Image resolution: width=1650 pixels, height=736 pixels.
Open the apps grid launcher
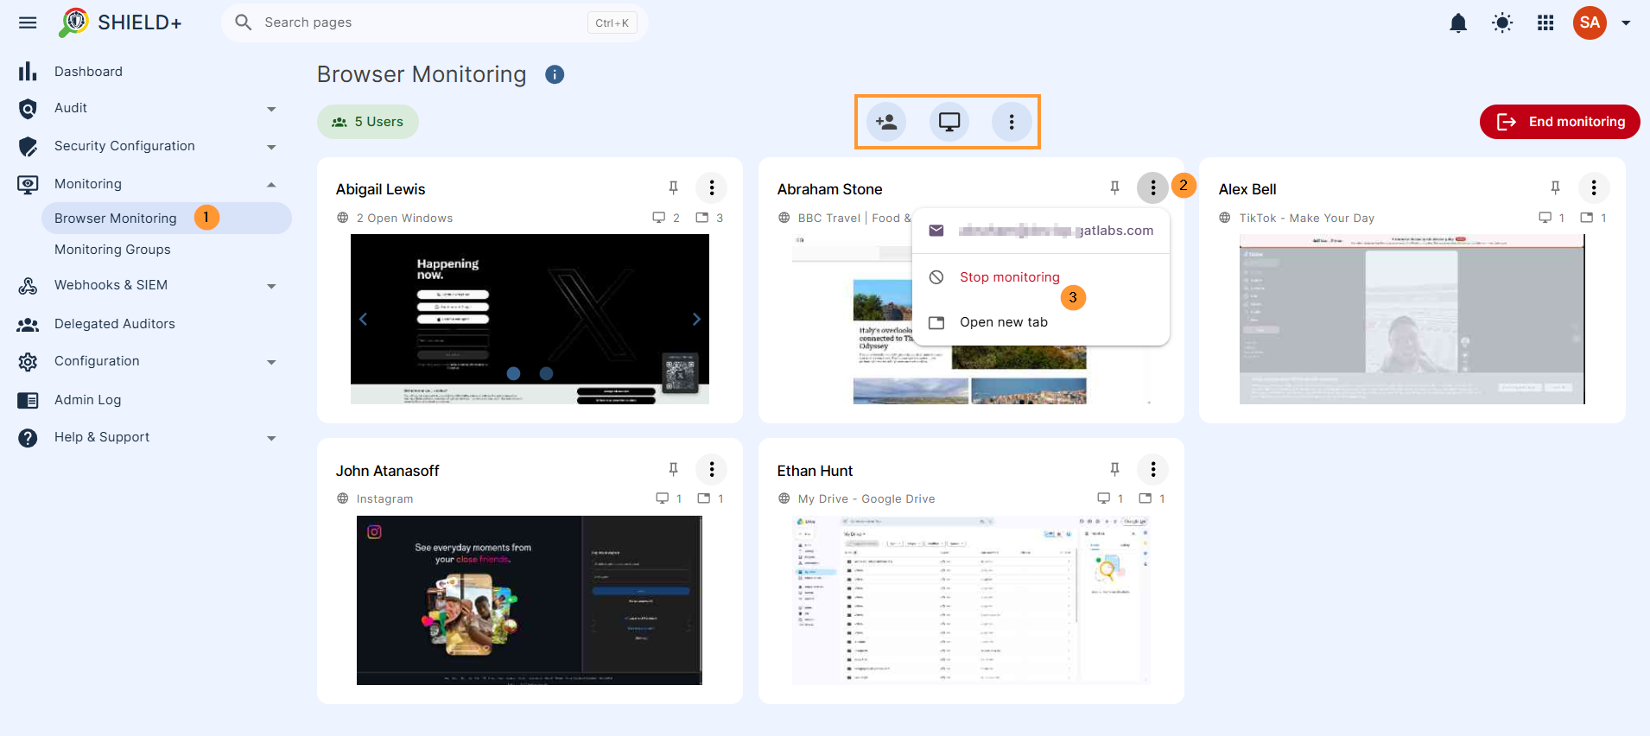coord(1546,23)
